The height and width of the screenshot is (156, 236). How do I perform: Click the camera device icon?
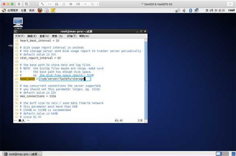pos(78,4)
